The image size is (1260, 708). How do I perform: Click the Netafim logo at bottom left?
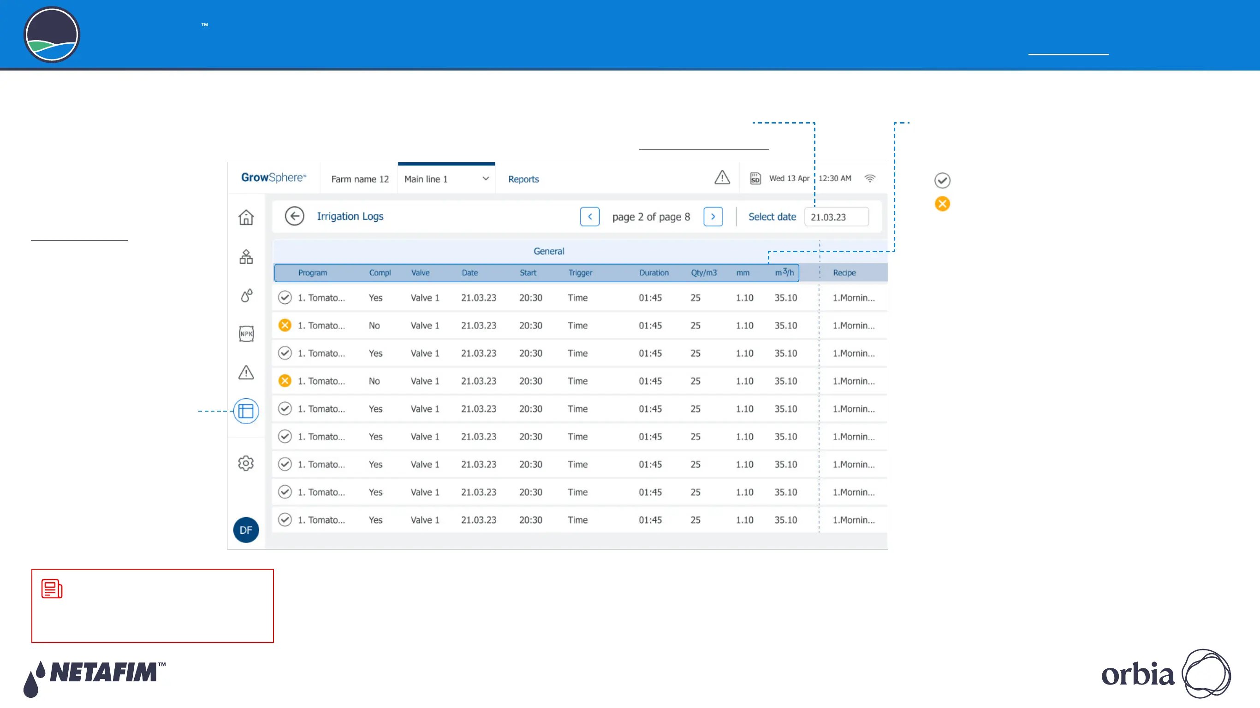(95, 678)
